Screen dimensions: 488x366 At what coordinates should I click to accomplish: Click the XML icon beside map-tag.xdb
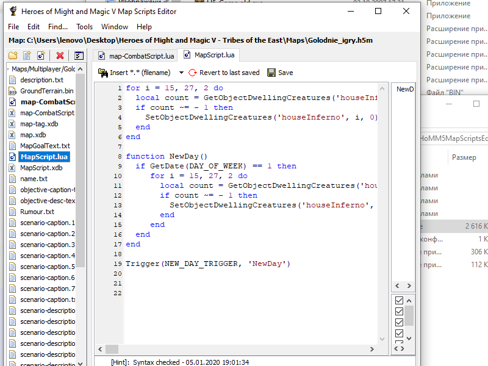(x=12, y=124)
